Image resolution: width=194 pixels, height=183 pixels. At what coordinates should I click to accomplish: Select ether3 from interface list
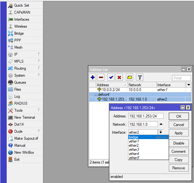click(148, 150)
